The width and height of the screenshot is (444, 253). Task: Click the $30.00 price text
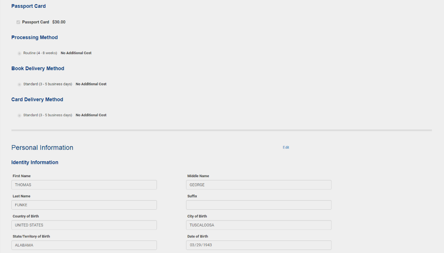pyautogui.click(x=59, y=22)
